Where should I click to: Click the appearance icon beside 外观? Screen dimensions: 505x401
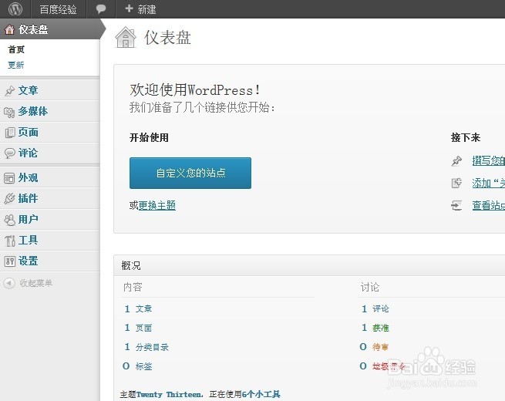pos(9,178)
